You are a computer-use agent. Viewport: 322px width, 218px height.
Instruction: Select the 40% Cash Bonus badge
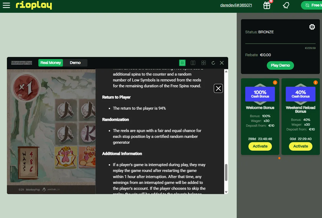coord(301,94)
